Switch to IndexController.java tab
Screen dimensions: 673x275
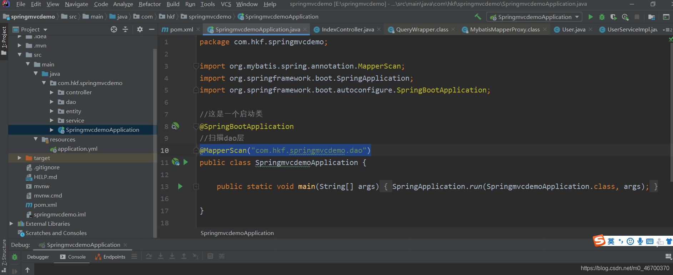coord(348,29)
